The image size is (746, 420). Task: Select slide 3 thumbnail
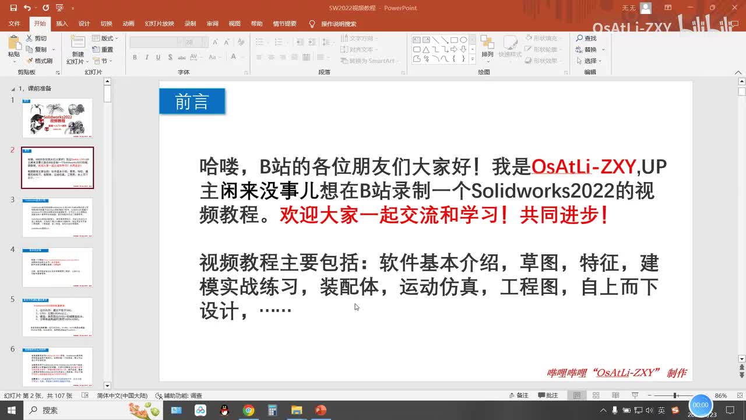click(x=57, y=218)
